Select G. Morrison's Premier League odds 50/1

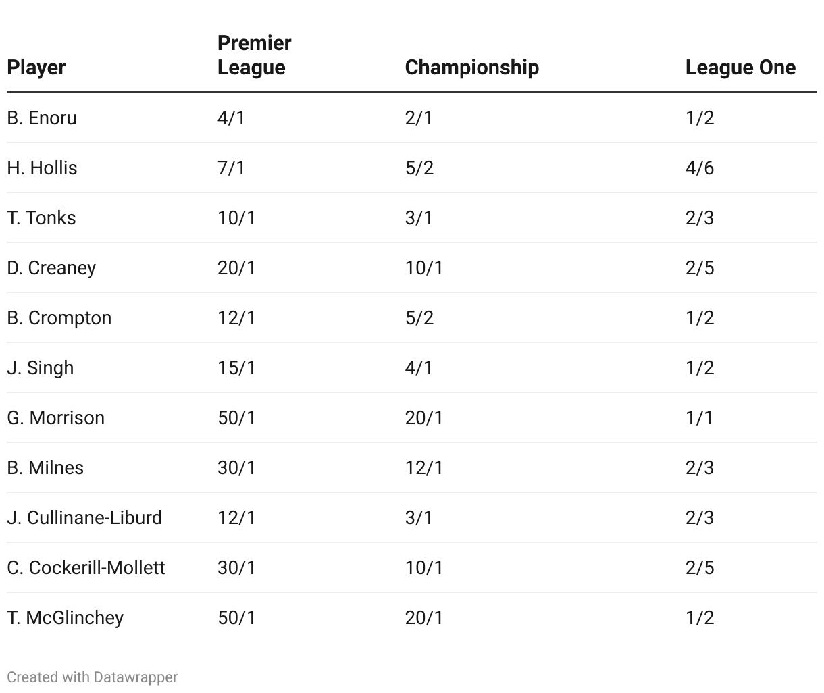(x=236, y=418)
